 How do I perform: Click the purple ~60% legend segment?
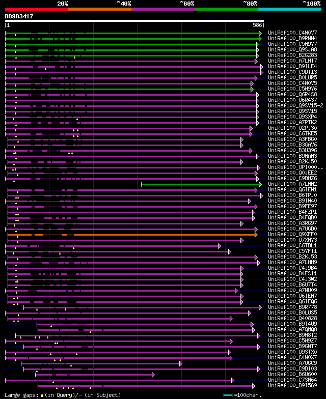coord(163,9)
